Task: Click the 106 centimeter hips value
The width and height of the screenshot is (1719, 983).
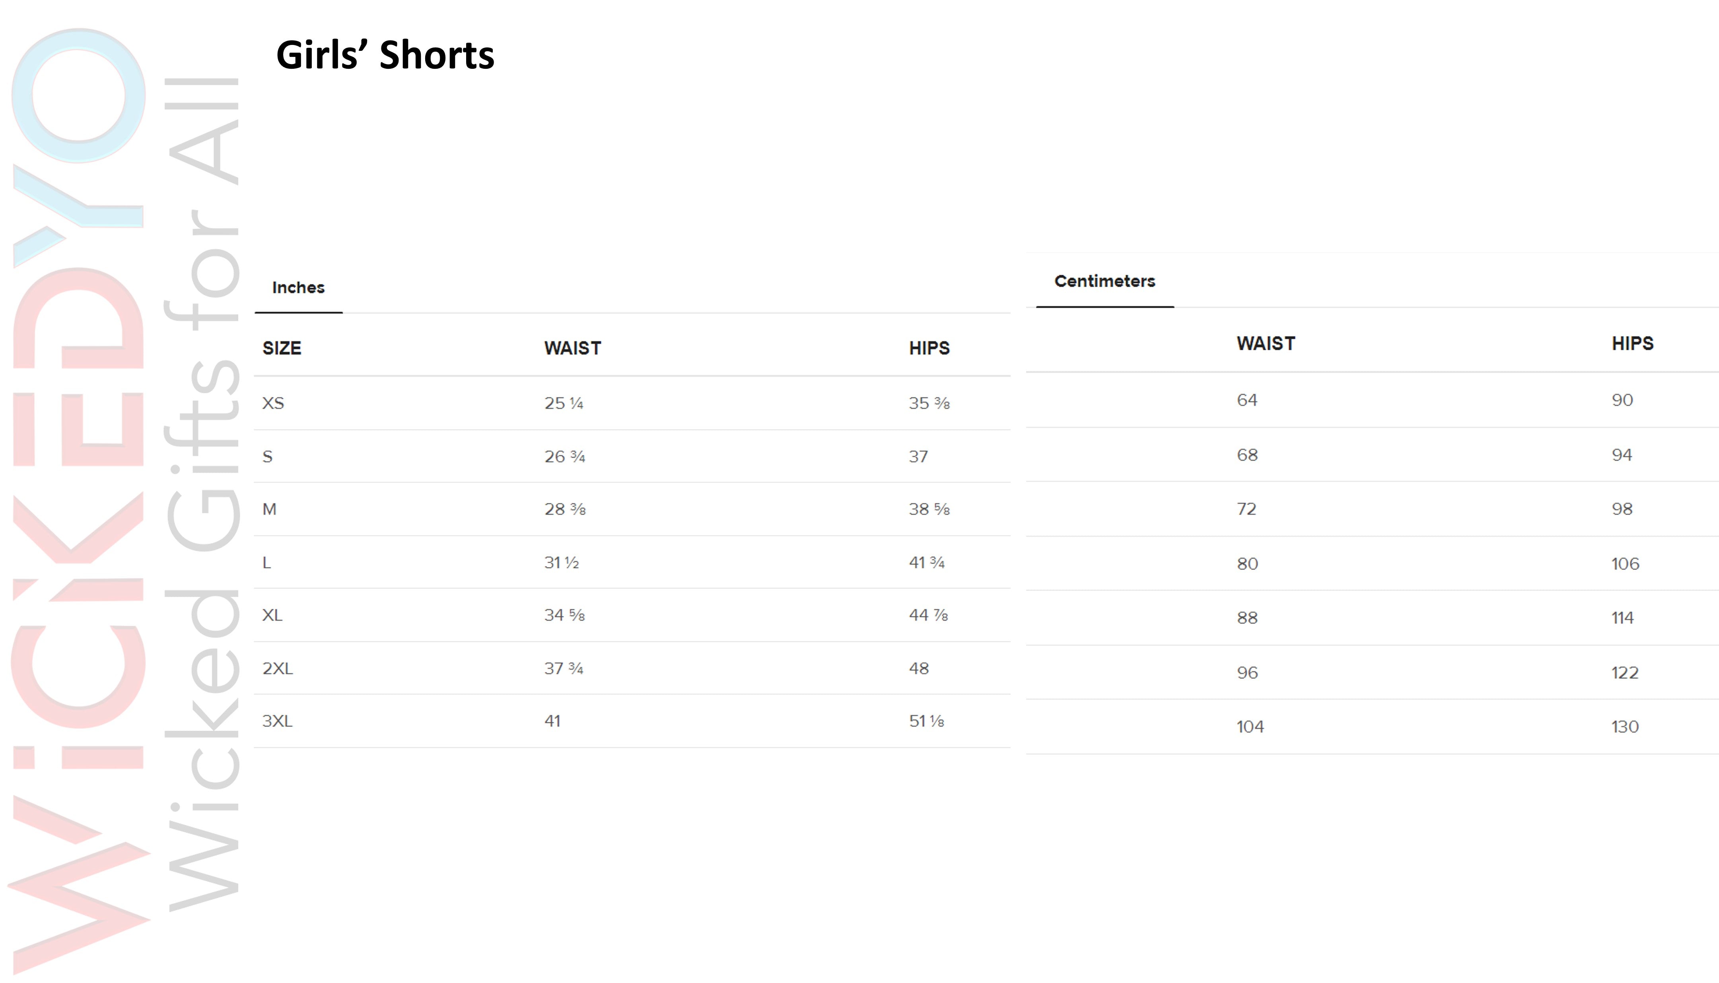Action: coord(1625,564)
